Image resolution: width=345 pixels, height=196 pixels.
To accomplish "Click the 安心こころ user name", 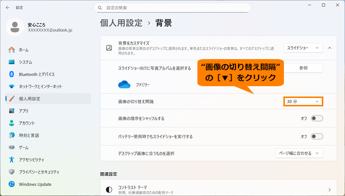I will tap(36, 25).
